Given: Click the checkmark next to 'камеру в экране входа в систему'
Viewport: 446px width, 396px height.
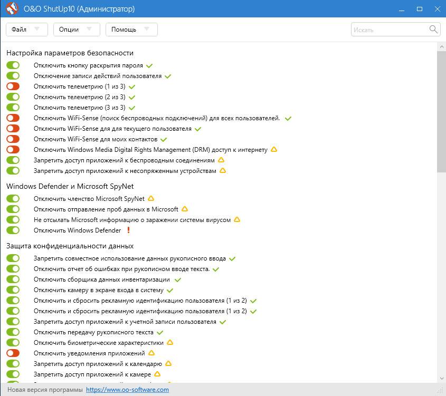Looking at the screenshot, I should click(170, 291).
